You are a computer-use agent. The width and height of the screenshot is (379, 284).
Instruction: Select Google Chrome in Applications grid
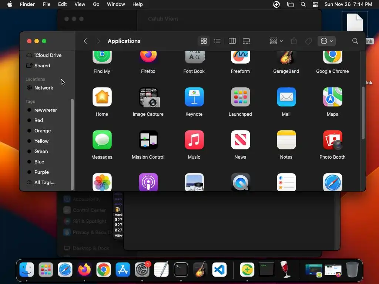pyautogui.click(x=332, y=57)
